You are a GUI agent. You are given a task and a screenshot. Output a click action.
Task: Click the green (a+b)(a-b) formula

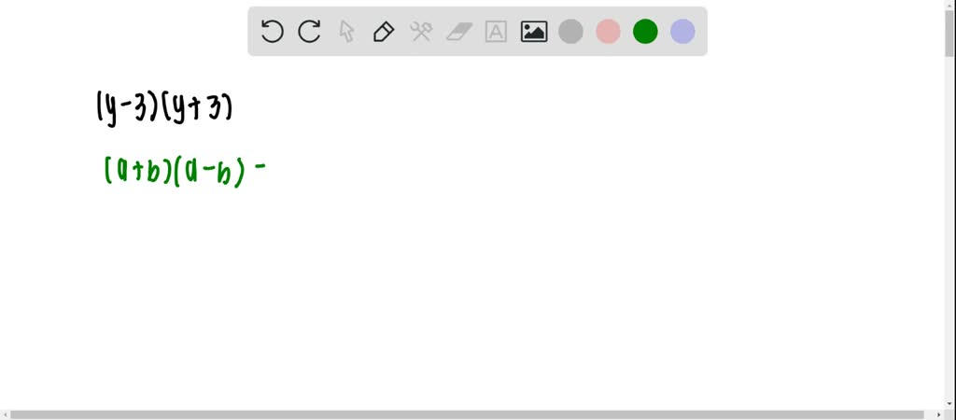click(185, 171)
